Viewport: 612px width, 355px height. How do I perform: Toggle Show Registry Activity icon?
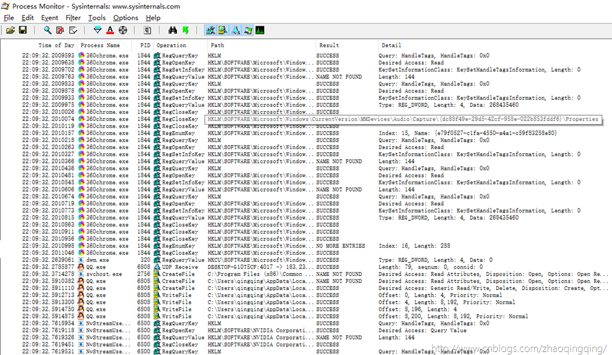click(x=210, y=30)
